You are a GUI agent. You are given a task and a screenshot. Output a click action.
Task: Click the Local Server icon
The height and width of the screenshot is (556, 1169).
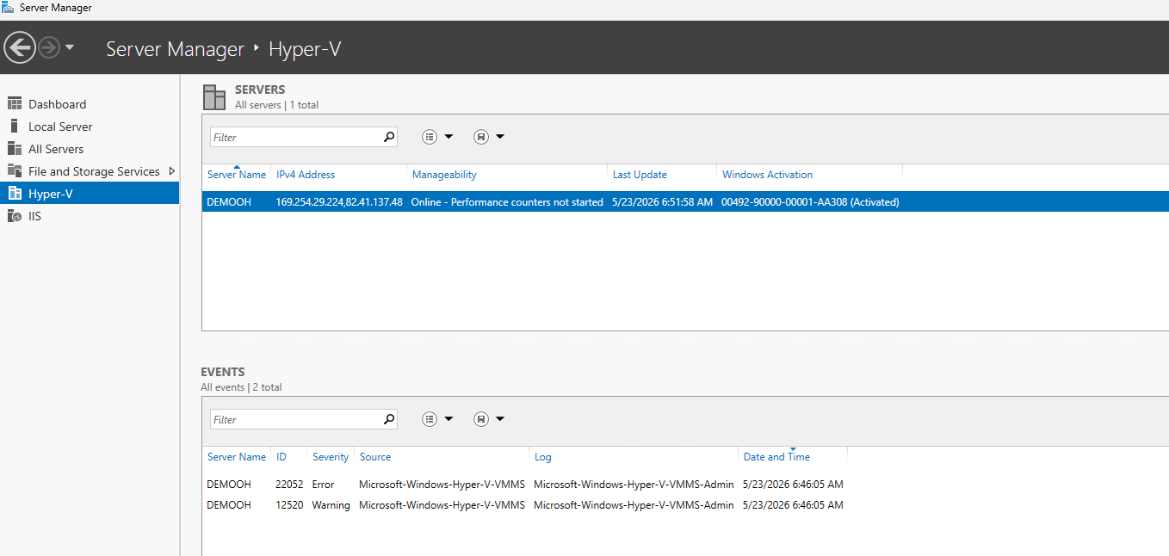point(15,127)
